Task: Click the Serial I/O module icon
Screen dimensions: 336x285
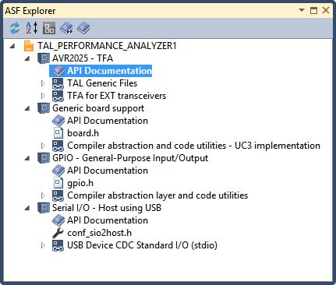Action: (44, 208)
